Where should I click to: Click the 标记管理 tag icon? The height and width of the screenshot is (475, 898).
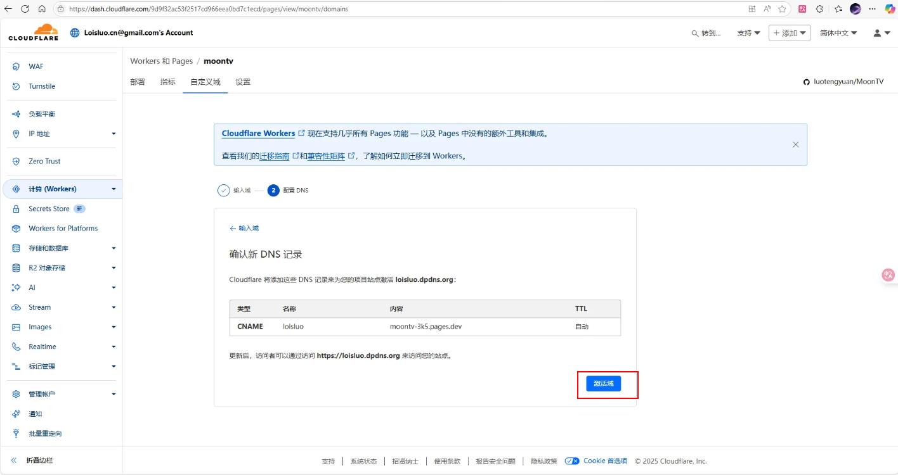(16, 366)
